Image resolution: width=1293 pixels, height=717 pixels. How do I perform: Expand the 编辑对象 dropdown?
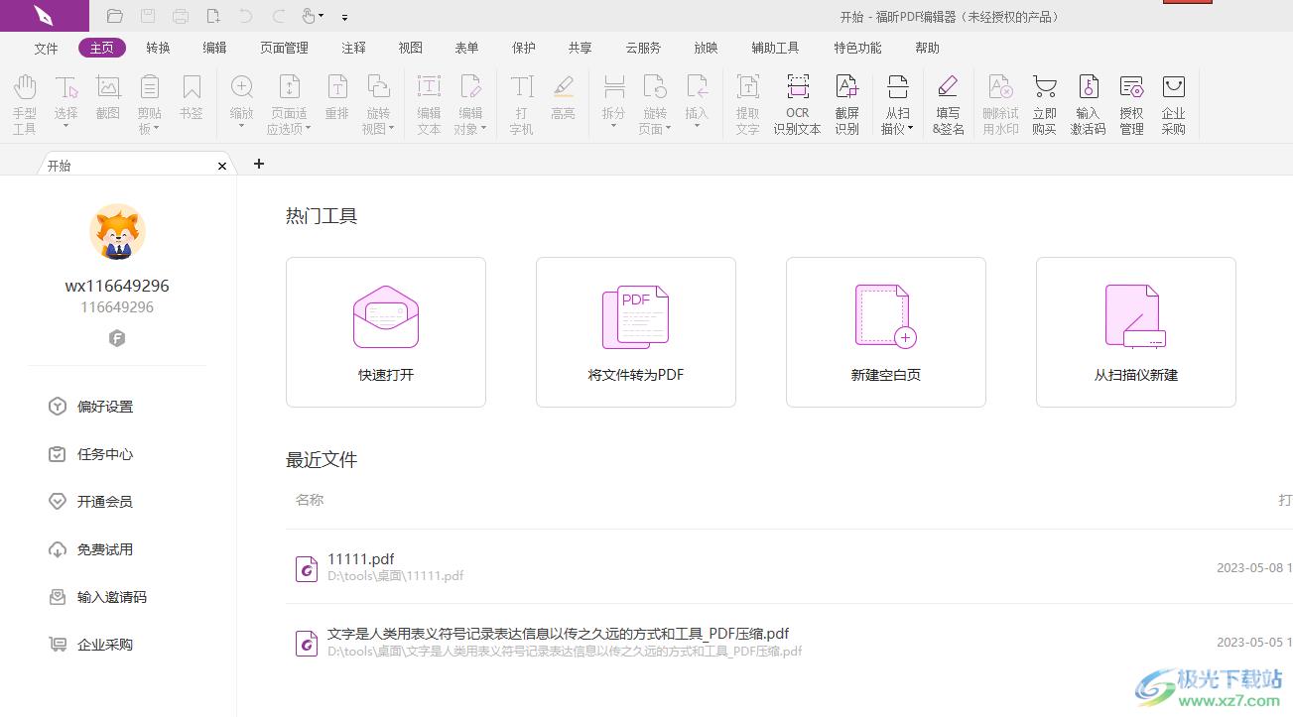point(483,129)
